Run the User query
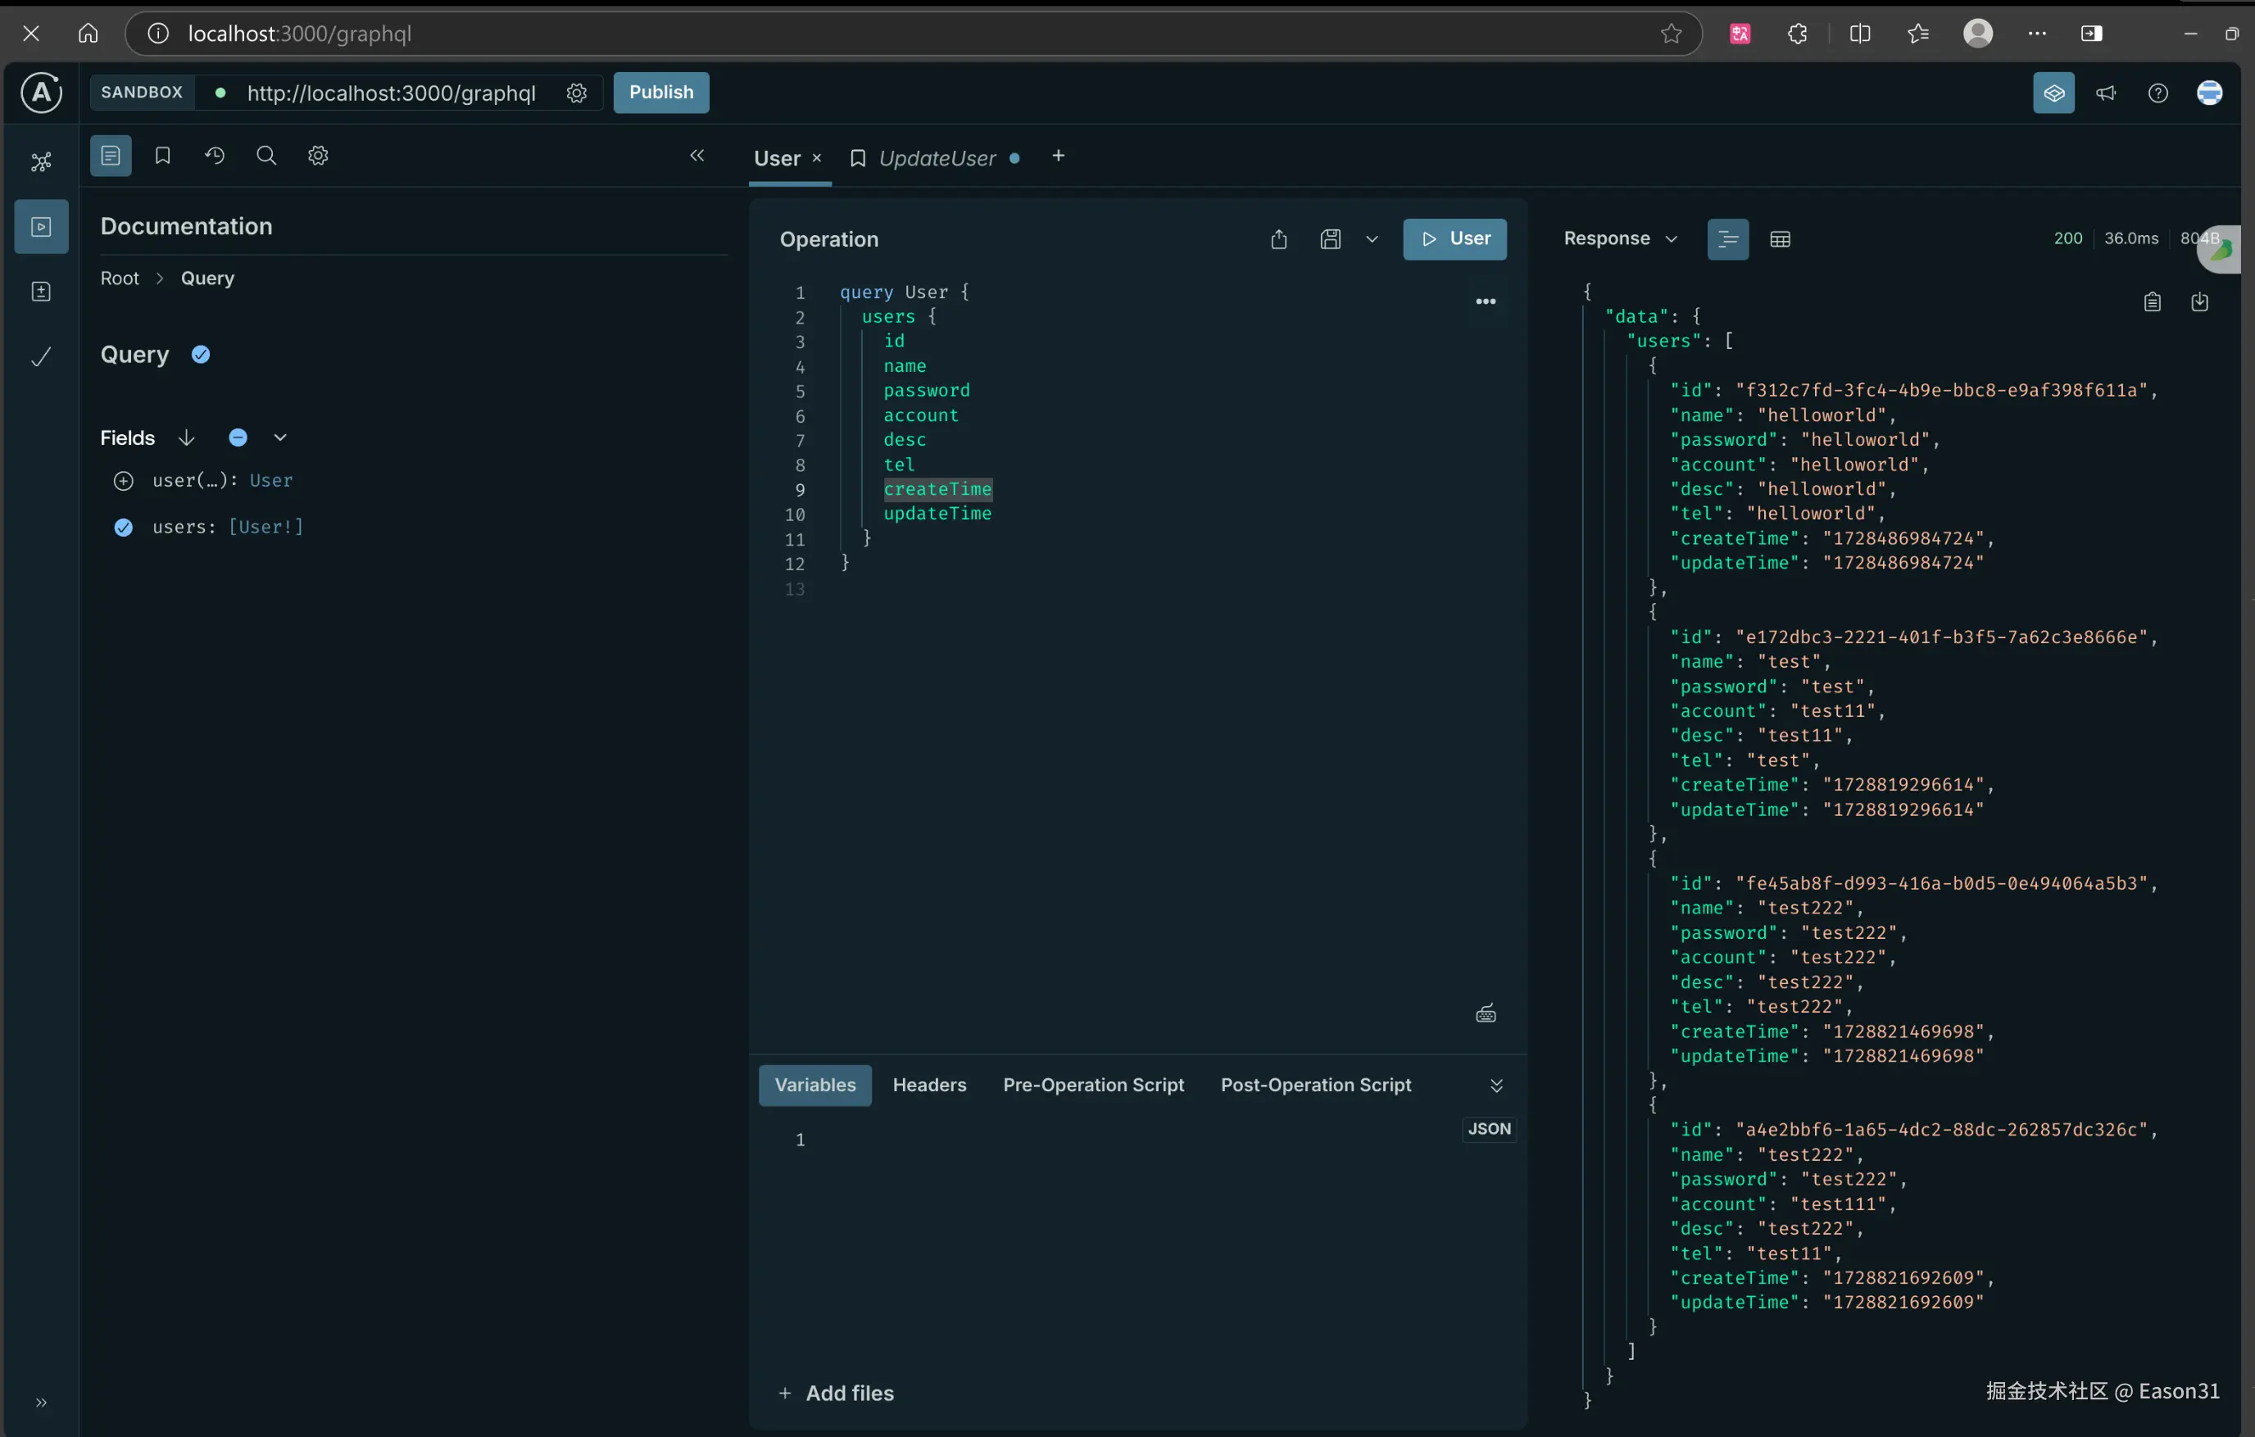The image size is (2255, 1437). point(1454,240)
